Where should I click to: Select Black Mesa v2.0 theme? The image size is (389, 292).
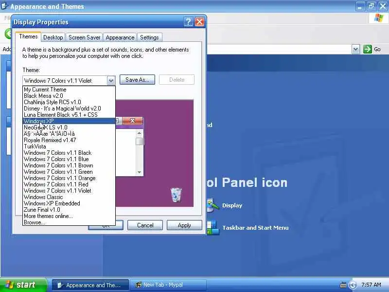(x=69, y=95)
